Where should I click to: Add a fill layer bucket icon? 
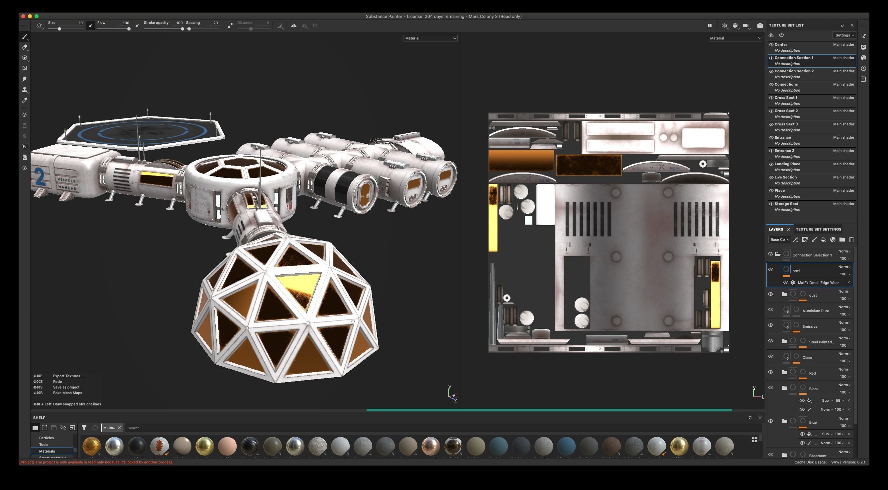824,240
